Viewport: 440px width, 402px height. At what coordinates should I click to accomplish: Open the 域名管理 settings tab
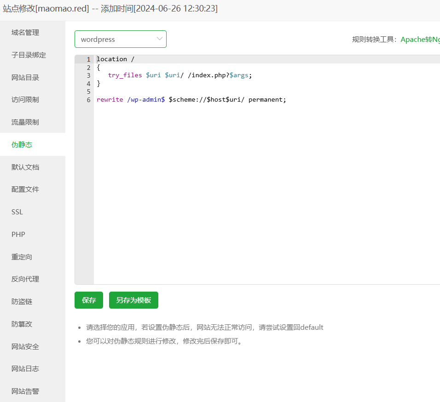pyautogui.click(x=33, y=33)
